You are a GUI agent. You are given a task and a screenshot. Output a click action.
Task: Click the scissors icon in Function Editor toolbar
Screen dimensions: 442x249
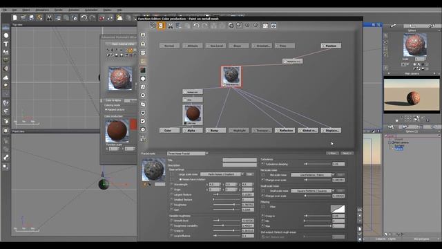tap(171, 26)
